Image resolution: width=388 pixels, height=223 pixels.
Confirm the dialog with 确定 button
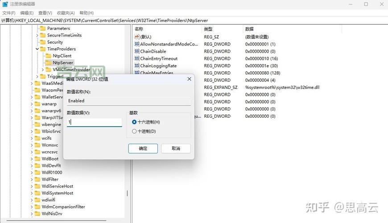(x=143, y=149)
